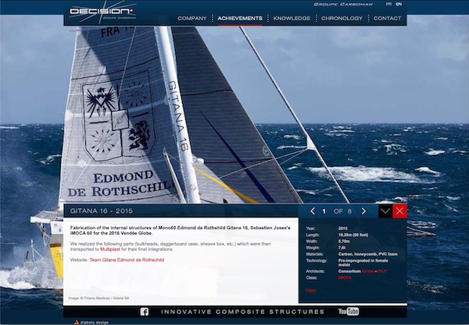The image size is (469, 325).
Task: Switch site language to EN
Action: point(399,4)
